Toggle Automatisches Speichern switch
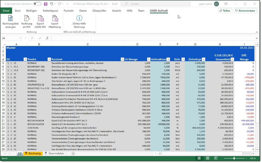Viewport: 262px width, 163px height. pos(37,4)
